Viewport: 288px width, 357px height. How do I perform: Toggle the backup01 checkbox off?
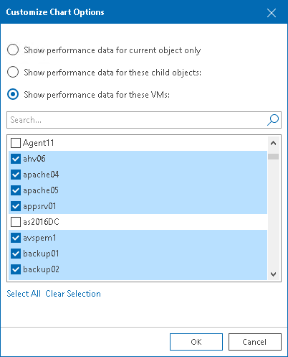click(x=16, y=254)
